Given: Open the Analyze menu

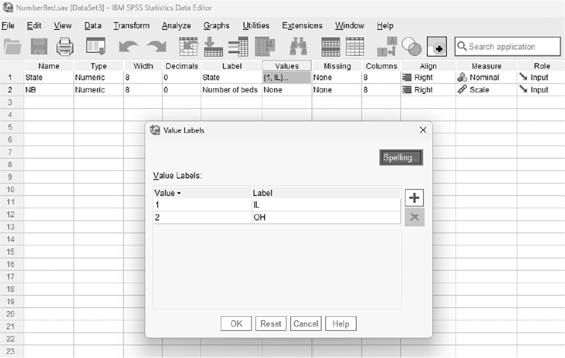Looking at the screenshot, I should click(x=176, y=25).
